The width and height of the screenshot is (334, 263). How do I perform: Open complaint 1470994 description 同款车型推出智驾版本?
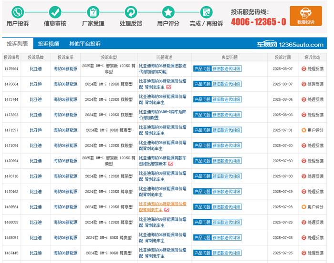(x=163, y=161)
